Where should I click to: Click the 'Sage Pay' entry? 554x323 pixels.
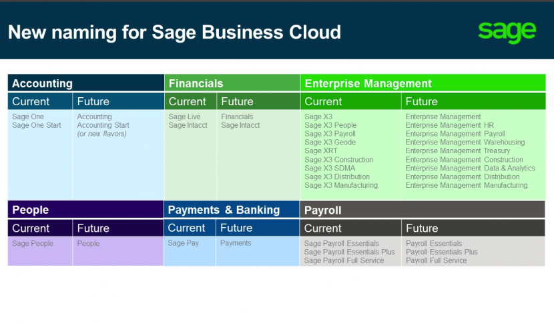click(184, 243)
